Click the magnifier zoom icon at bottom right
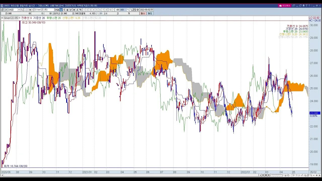322x181 pixels. click(x=311, y=175)
